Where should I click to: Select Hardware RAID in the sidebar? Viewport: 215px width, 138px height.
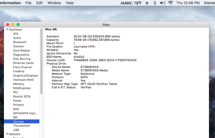coord(23,80)
